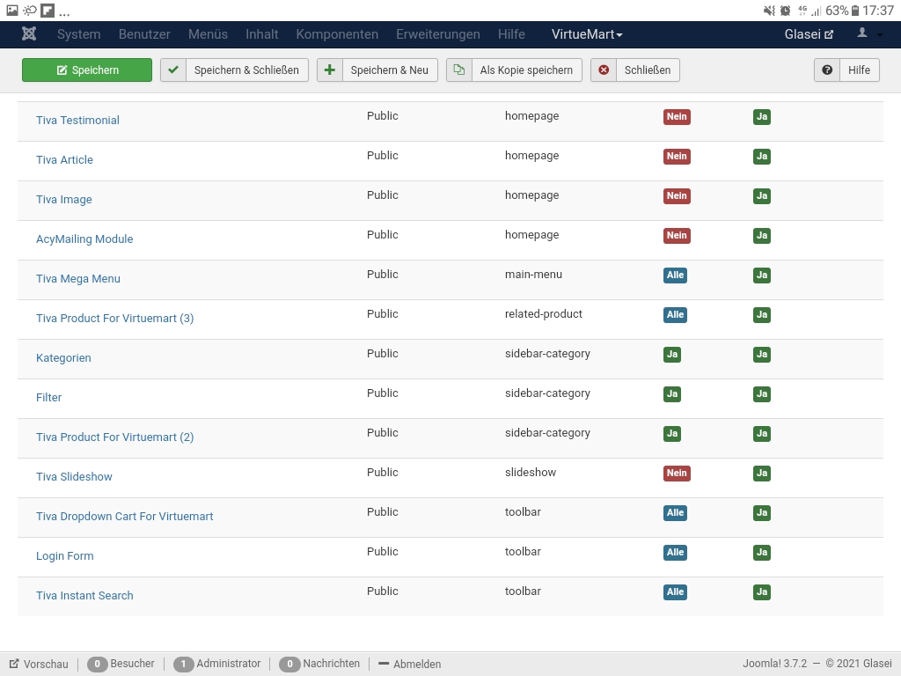Toggle the Nein badge for Tiva Testimonial

pos(677,117)
